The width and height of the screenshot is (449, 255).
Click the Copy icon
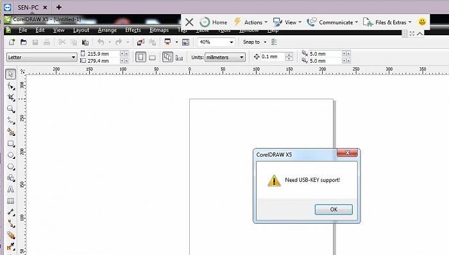tap(74, 42)
